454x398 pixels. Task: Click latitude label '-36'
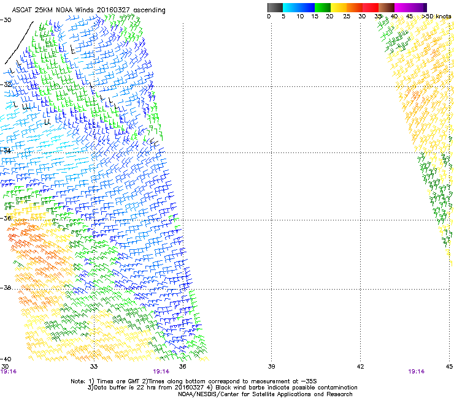point(6,218)
